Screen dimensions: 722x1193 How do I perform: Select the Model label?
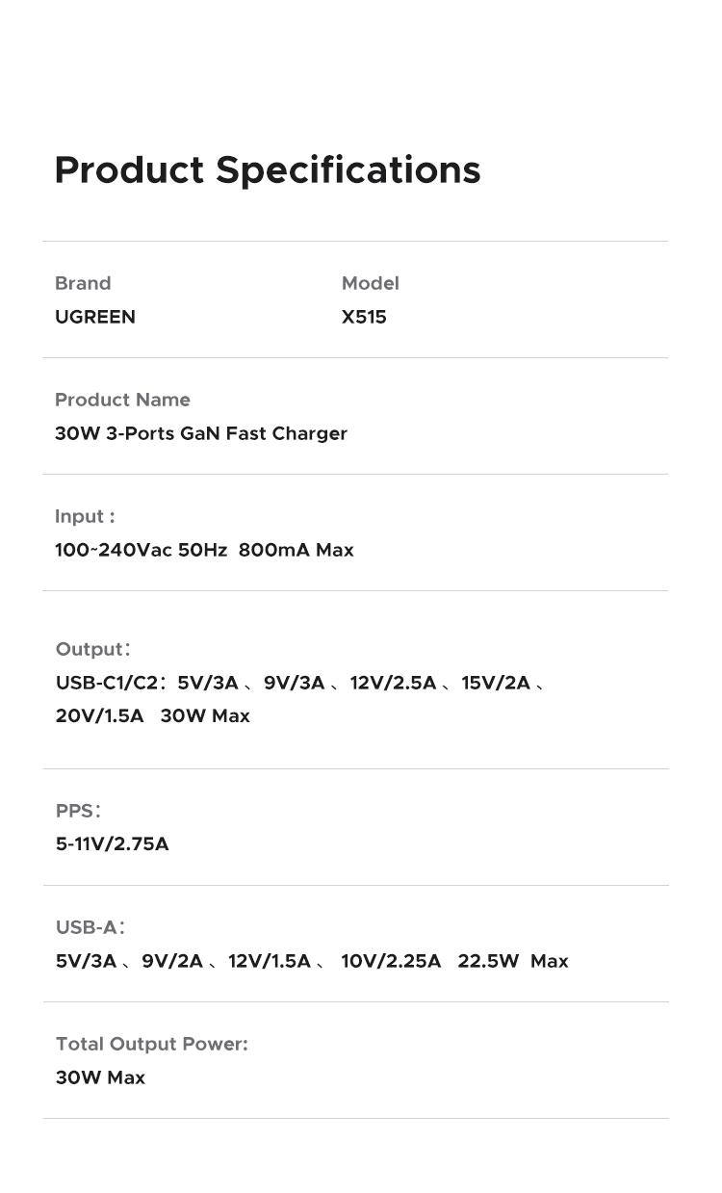pos(371,283)
